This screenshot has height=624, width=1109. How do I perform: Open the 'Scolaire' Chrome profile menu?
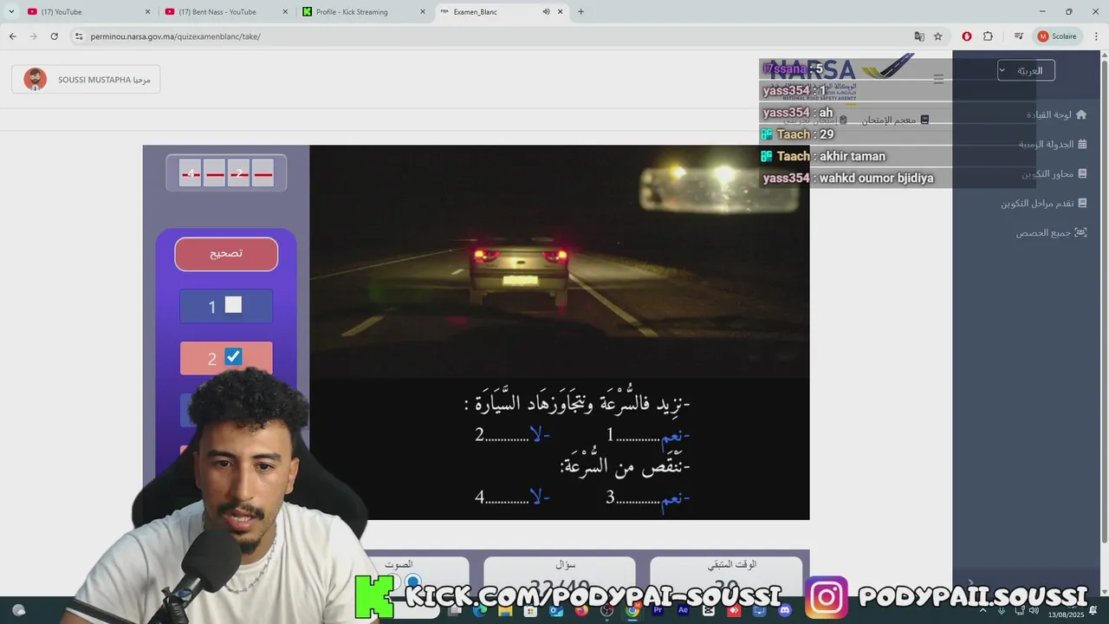[x=1058, y=36]
